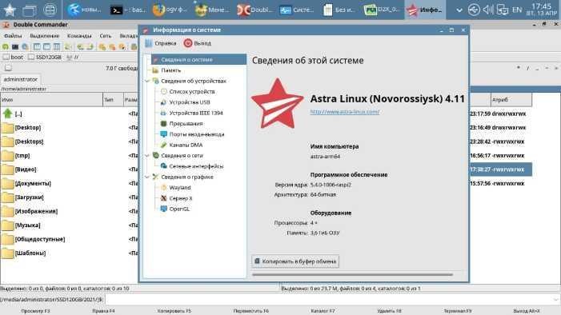
Task: Click the USB devices icon
Action: coord(163,102)
